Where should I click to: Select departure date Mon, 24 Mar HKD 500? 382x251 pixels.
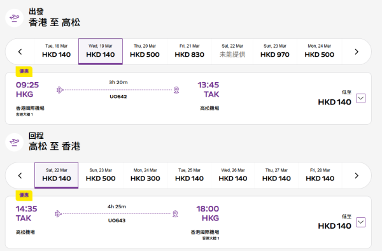click(320, 52)
